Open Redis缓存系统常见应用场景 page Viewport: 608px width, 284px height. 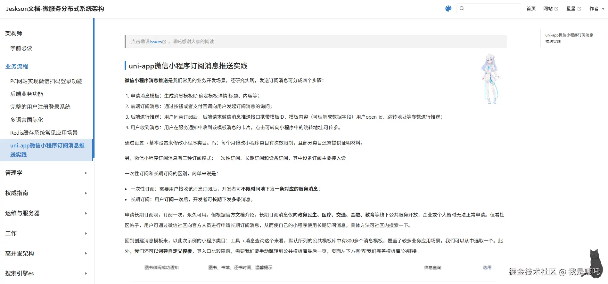[x=44, y=133]
